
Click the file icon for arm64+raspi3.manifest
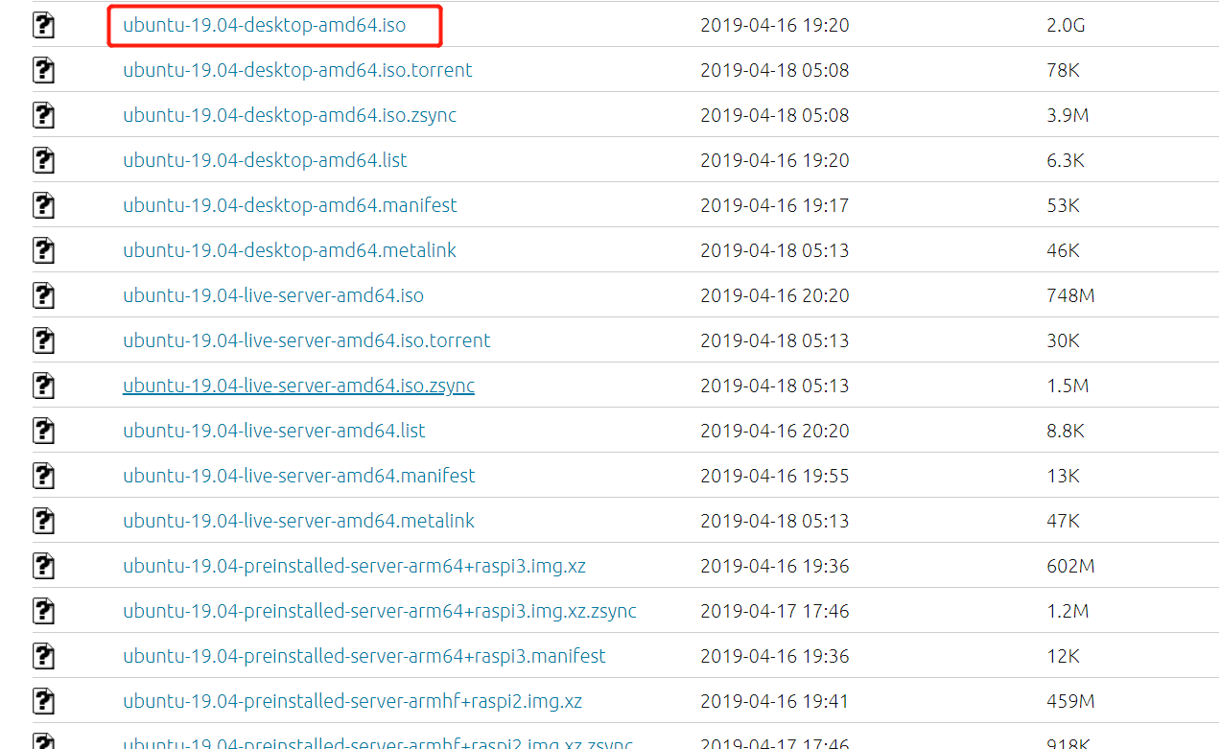(x=43, y=657)
